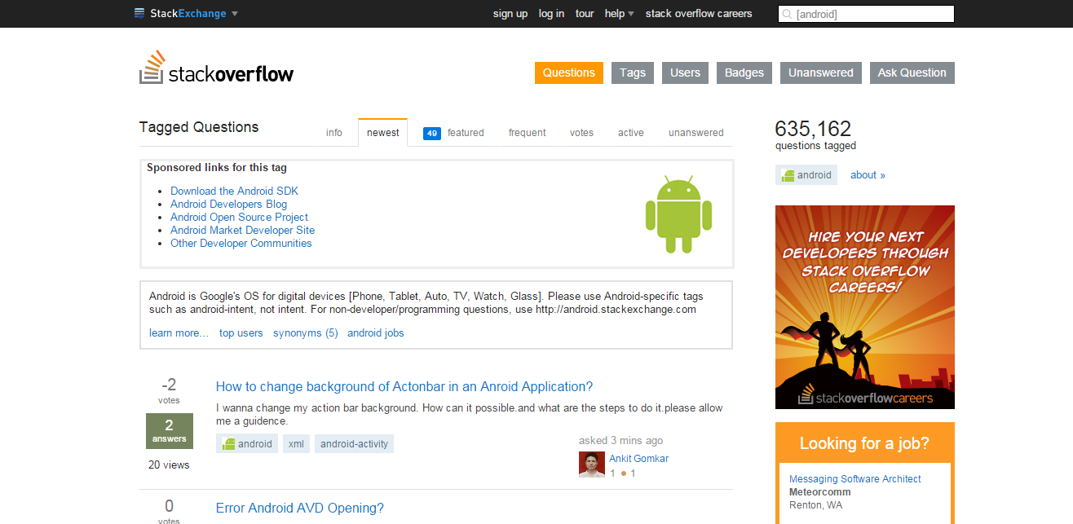Open the Badges page
This screenshot has width=1073, height=524.
click(744, 73)
